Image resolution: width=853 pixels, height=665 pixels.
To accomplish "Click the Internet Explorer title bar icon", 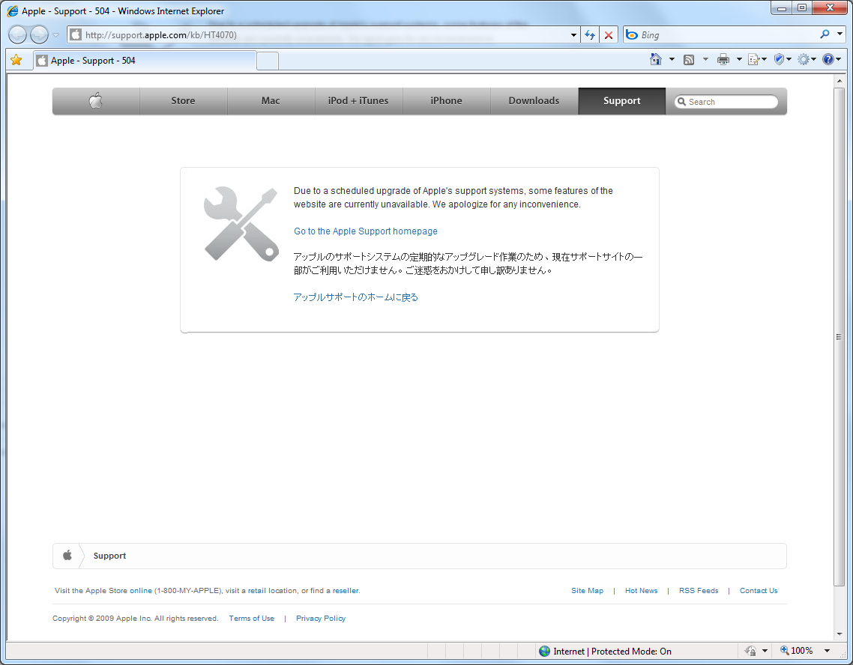I will pos(12,10).
